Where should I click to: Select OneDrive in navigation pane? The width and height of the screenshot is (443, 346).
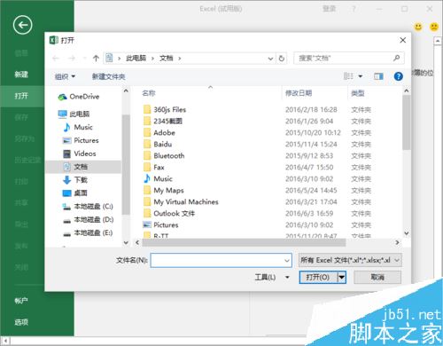pos(79,97)
